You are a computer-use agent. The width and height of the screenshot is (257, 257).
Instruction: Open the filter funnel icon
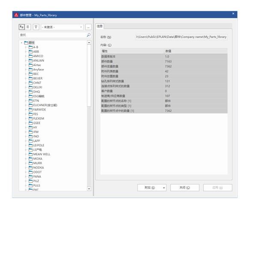(x=36, y=27)
